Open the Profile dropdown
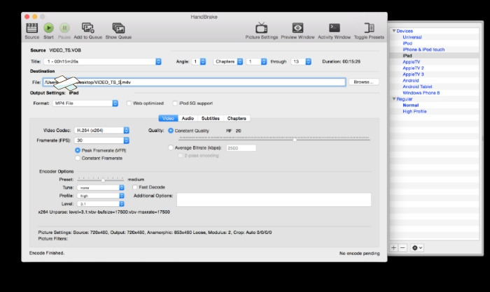 (101, 196)
